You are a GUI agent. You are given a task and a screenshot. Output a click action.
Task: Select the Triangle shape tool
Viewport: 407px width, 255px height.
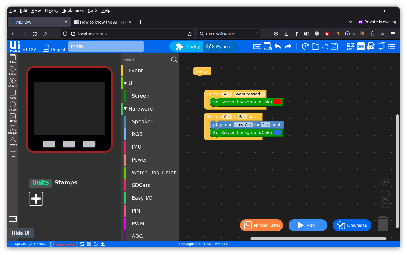tap(13, 142)
